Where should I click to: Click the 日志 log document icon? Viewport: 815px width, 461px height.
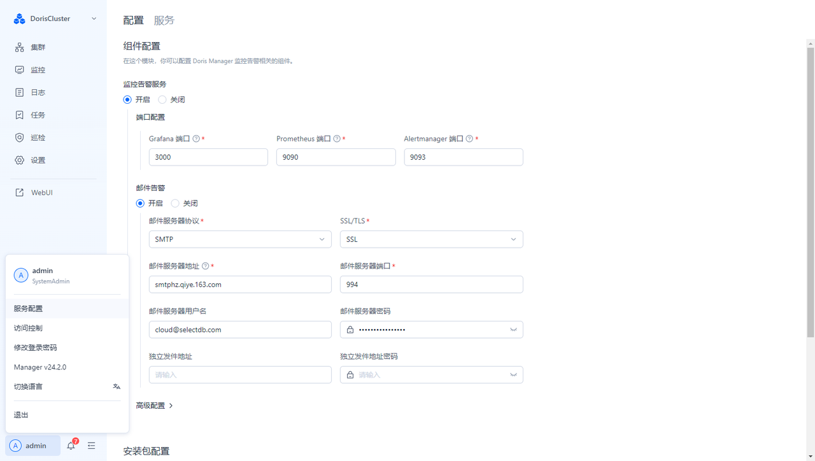coord(20,92)
